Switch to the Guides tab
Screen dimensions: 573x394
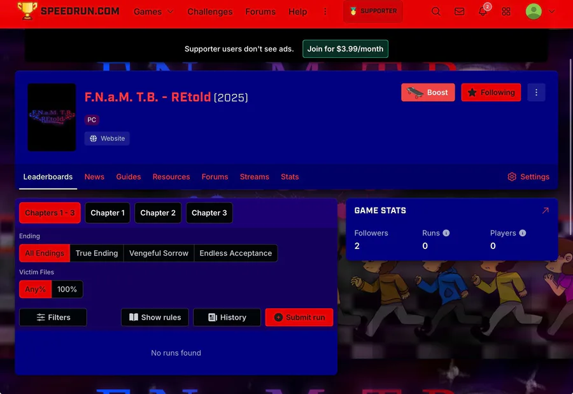coord(128,176)
